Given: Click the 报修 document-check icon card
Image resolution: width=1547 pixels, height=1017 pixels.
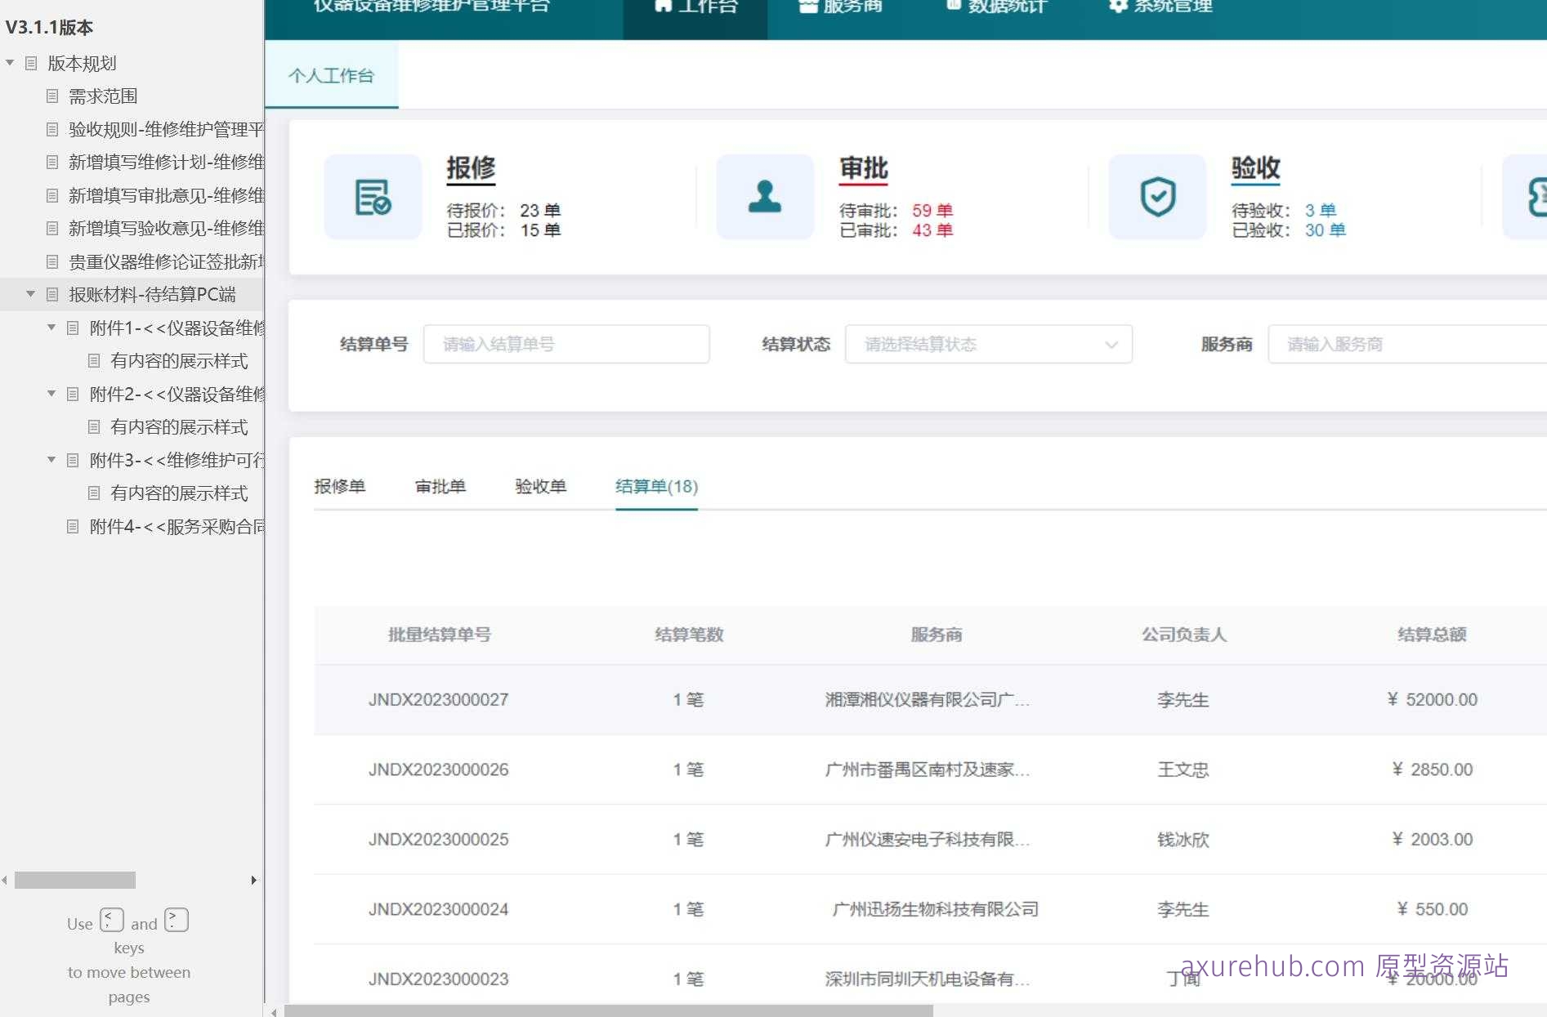Looking at the screenshot, I should pos(373,196).
